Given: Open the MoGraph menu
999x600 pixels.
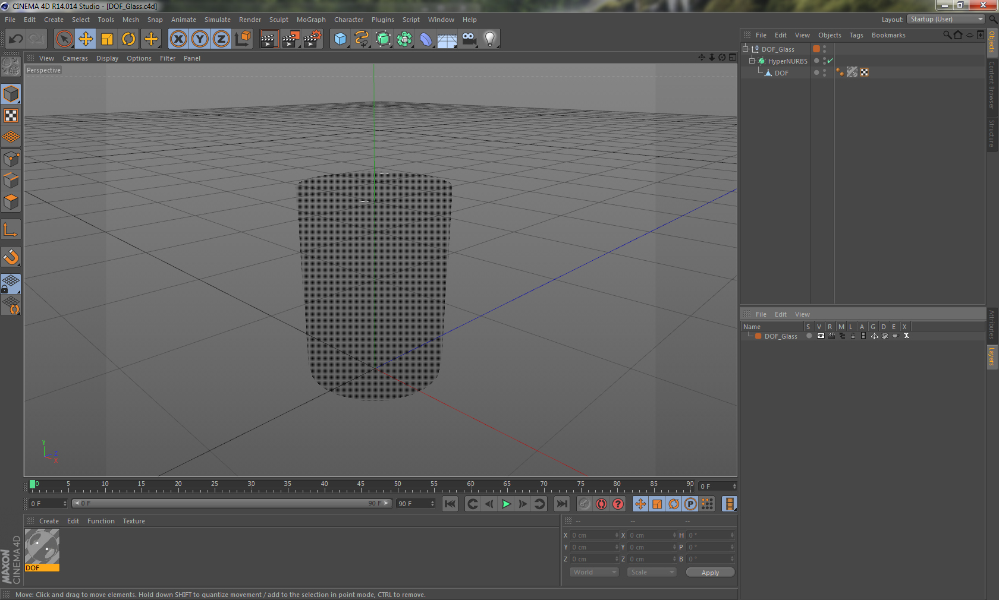Looking at the screenshot, I should pos(311,20).
